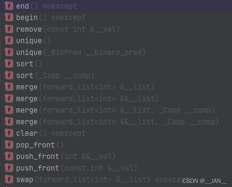The height and width of the screenshot is (187, 232).
Task: Select push_front(const int &__val) entry
Action: (116, 168)
